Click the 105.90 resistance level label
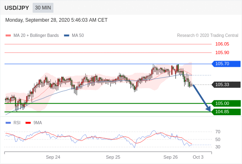 (x=222, y=52)
